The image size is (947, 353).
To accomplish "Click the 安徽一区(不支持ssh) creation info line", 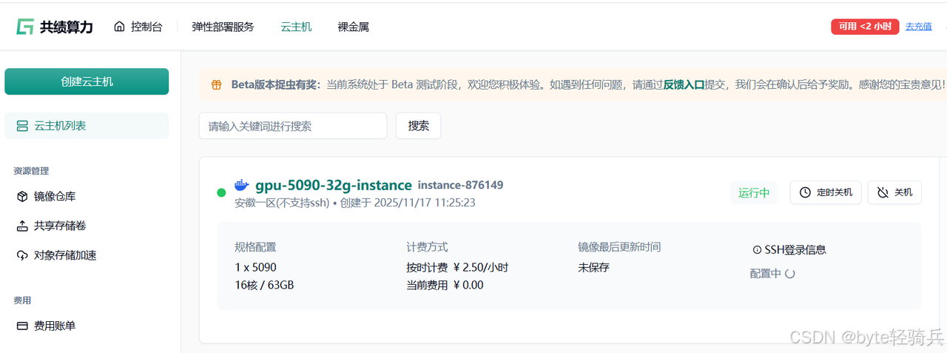I will coord(354,202).
